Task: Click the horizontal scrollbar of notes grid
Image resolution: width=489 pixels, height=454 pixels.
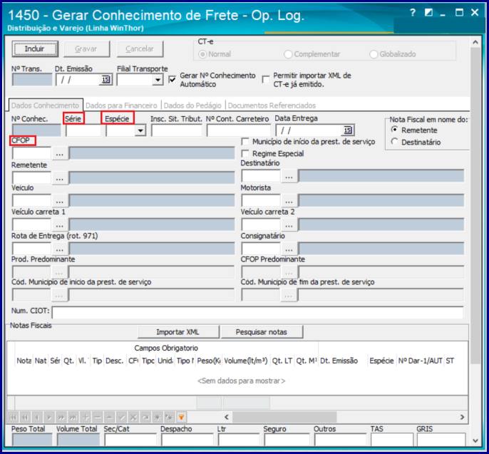Action: coord(284,417)
